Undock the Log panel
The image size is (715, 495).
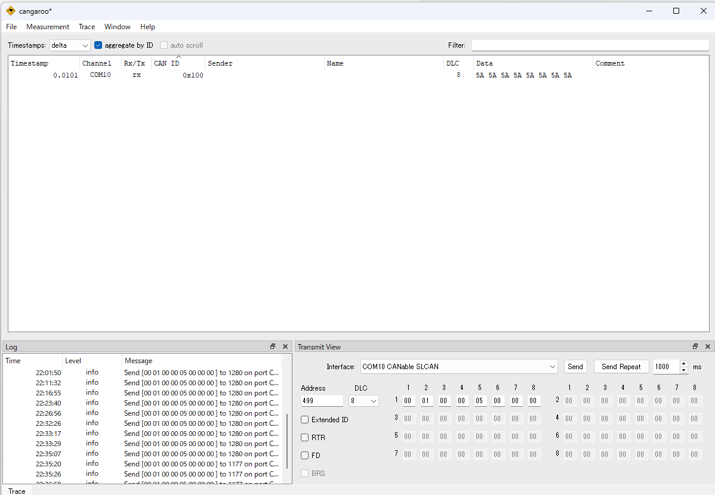tap(273, 346)
